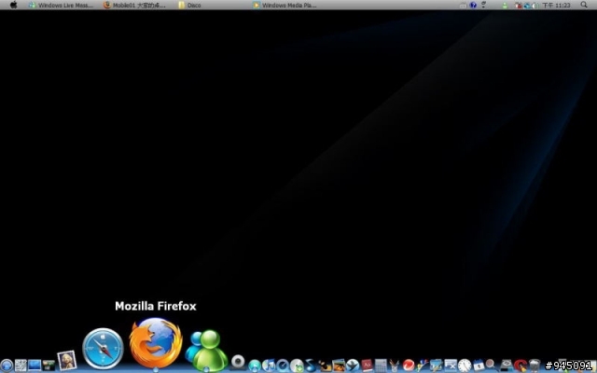Open the blue bird mail icon in dock

click(353, 366)
